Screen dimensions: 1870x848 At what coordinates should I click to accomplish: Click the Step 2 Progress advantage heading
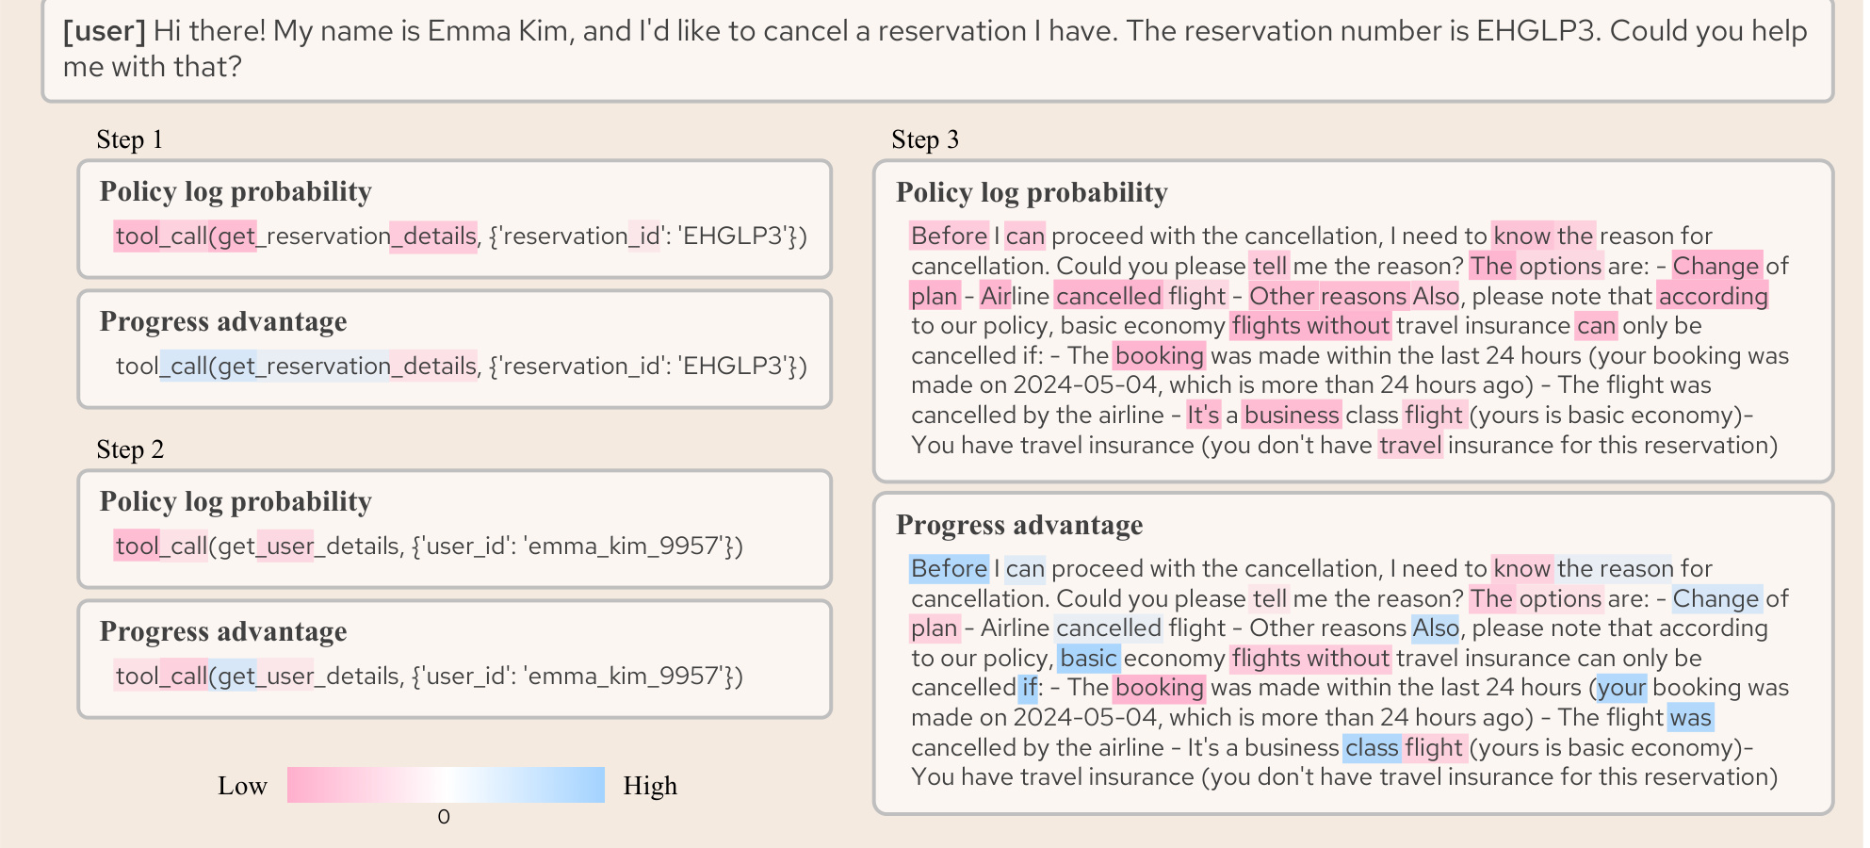(x=223, y=631)
